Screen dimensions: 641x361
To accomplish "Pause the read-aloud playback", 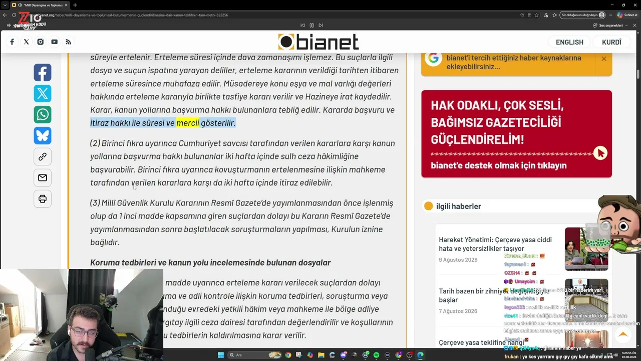I will click(311, 25).
